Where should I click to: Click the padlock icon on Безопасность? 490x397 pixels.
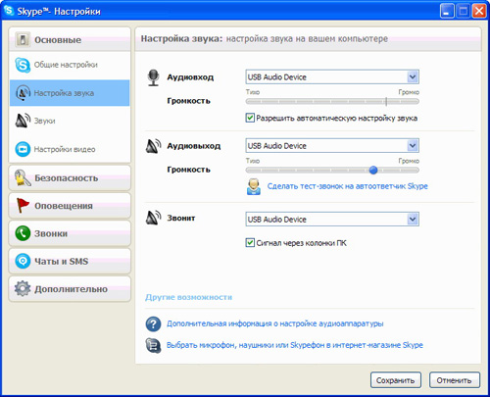click(23, 177)
